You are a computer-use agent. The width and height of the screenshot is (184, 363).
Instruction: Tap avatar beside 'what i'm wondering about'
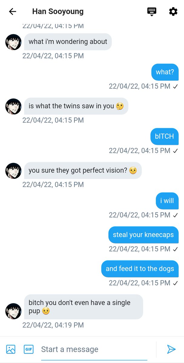pos(13,42)
